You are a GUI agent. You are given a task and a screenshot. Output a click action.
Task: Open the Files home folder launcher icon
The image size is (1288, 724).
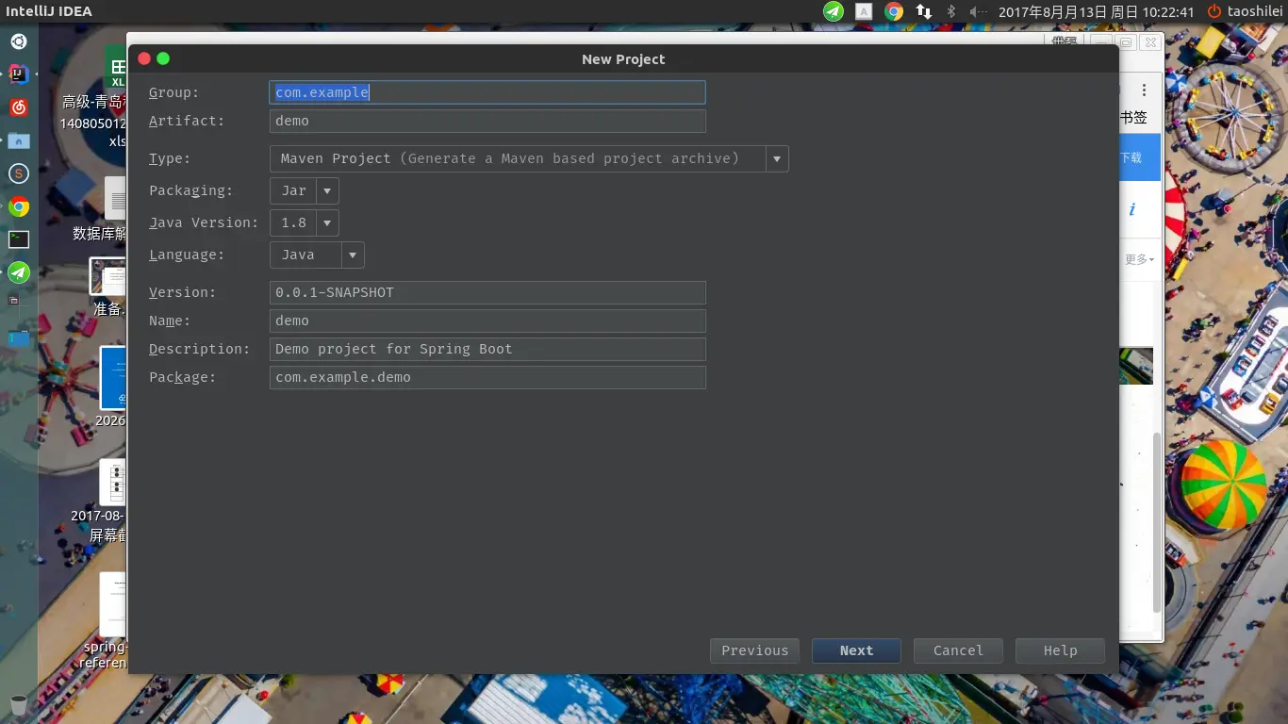click(x=19, y=140)
